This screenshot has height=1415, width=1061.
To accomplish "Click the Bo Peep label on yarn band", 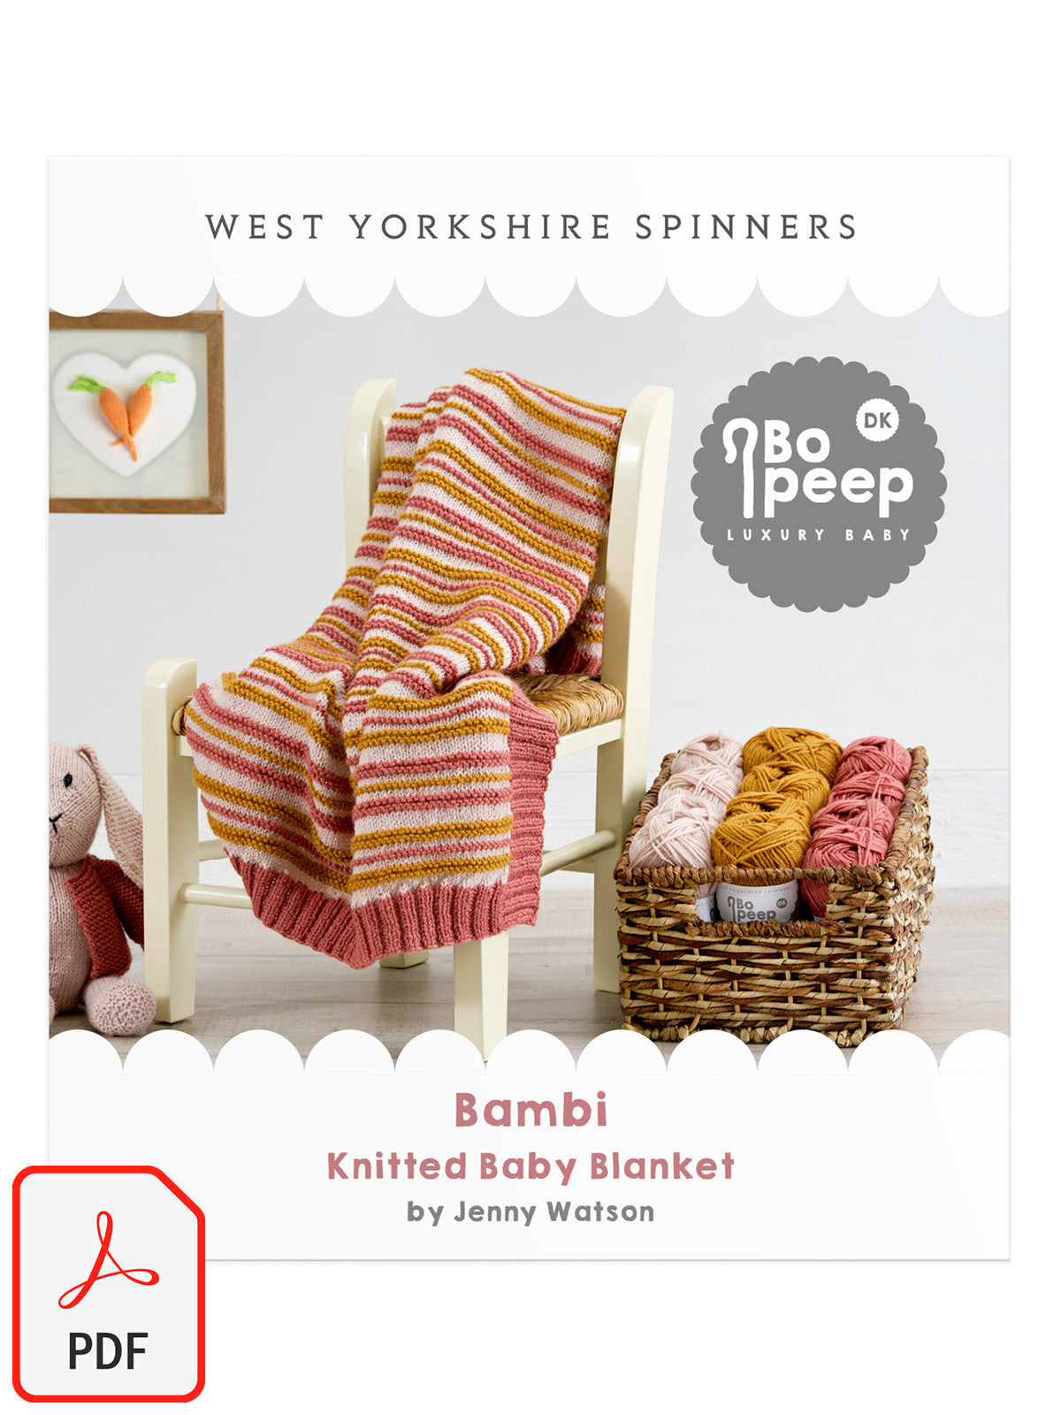I will tap(753, 902).
